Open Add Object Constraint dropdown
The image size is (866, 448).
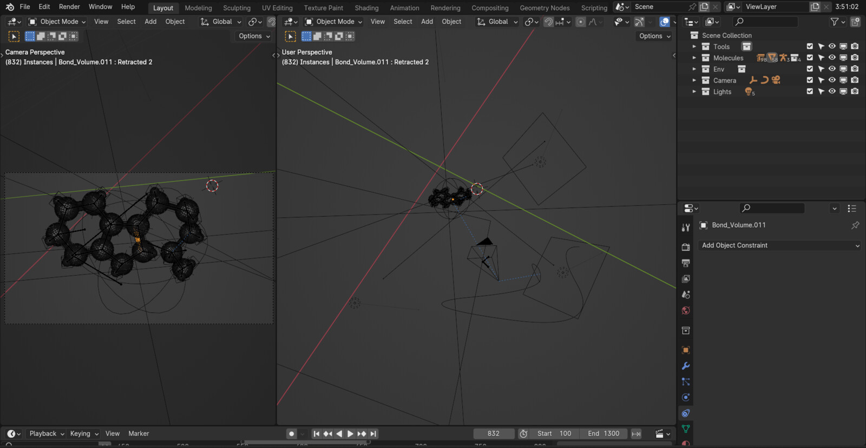click(x=779, y=245)
